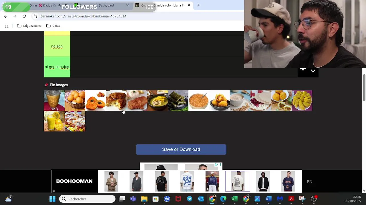Screen dimensions: 366x205
Task: Pick the loaded fries platter image
Action: tap(75, 121)
